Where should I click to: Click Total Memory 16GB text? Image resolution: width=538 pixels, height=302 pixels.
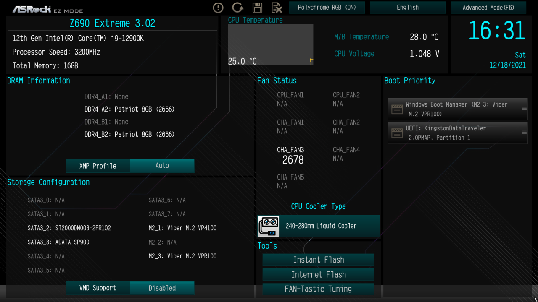coord(45,66)
